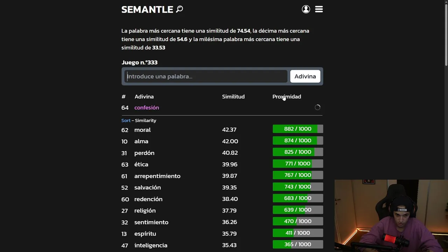Viewport: 448px width, 252px height.
Task: Click the page's vertical scrollbar thumb
Action: pyautogui.click(x=446, y=33)
